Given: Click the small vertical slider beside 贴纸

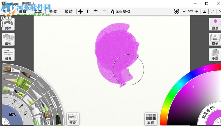Looking at the screenshot, I should pyautogui.click(x=2, y=24).
